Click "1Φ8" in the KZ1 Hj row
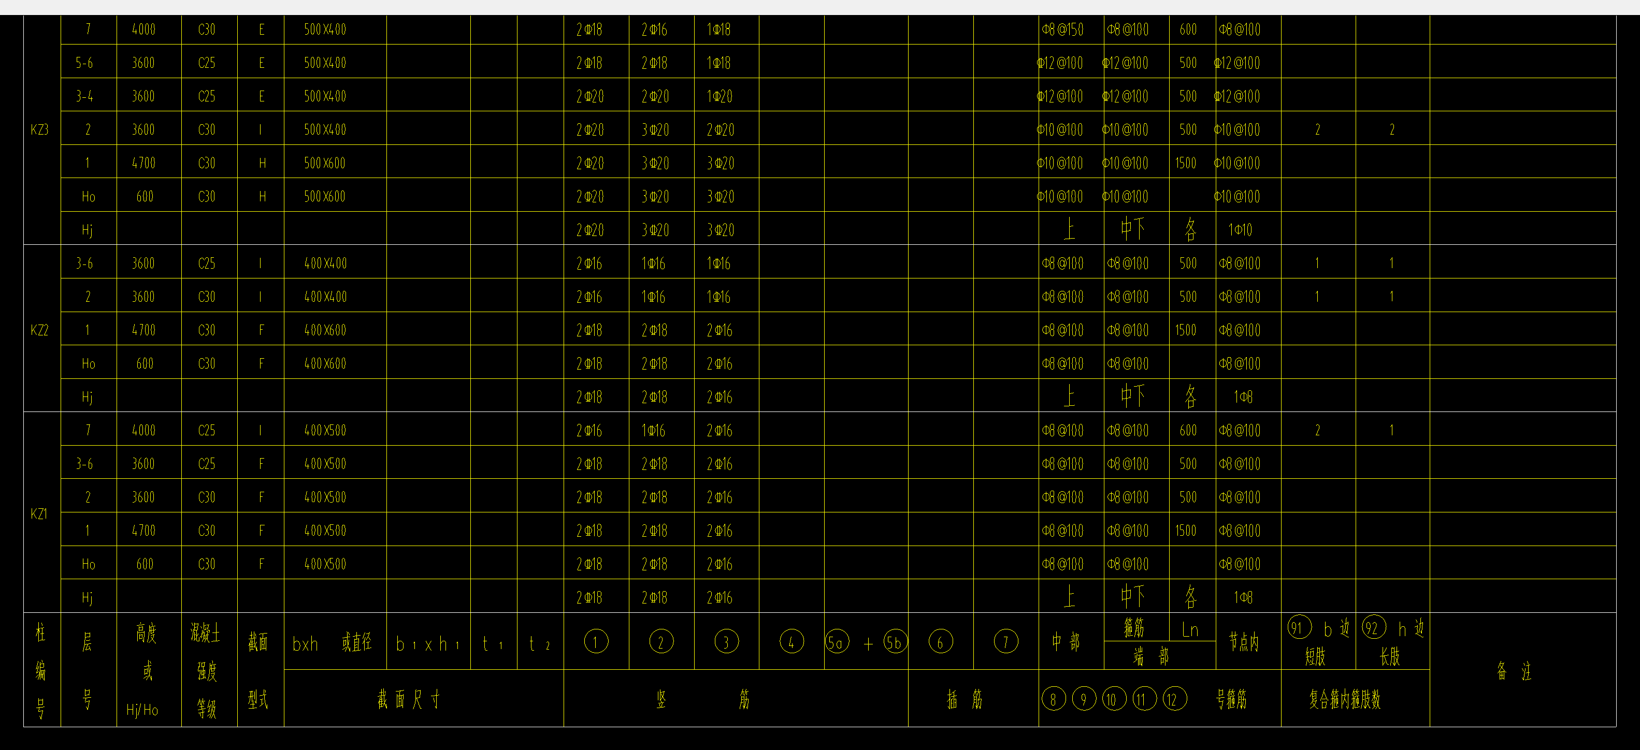 [x=1243, y=597]
